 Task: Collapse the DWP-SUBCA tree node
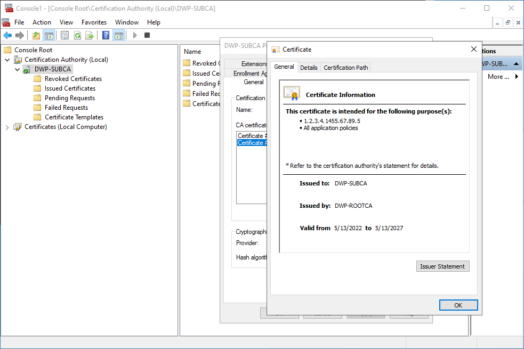(x=18, y=69)
